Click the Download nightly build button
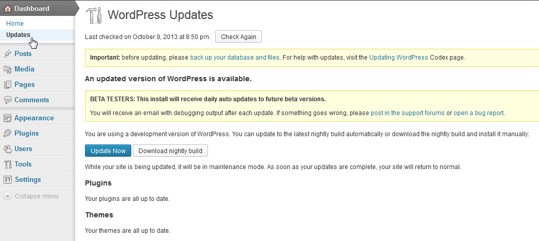Image resolution: width=539 pixels, height=241 pixels. [170, 151]
